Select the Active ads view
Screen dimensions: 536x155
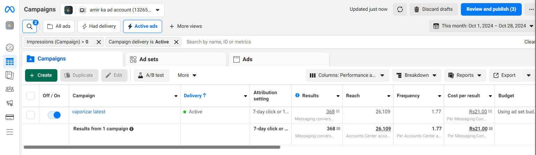click(x=143, y=26)
